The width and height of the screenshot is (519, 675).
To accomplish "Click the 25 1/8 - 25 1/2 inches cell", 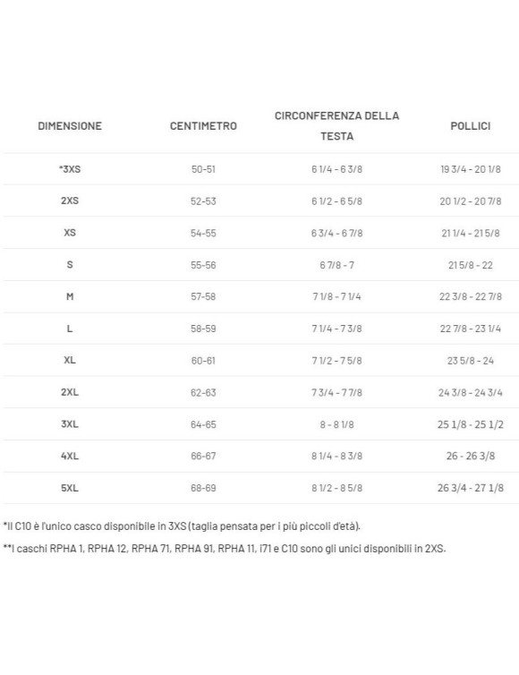I will 471,424.
